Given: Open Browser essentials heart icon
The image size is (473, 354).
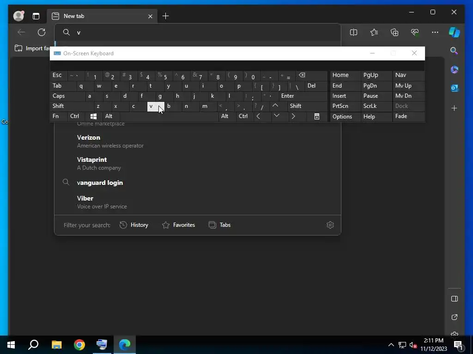Looking at the screenshot, I should [x=415, y=32].
